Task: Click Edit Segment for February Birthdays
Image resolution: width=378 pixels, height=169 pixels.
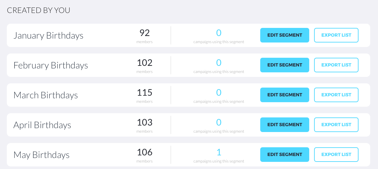Action: click(285, 65)
